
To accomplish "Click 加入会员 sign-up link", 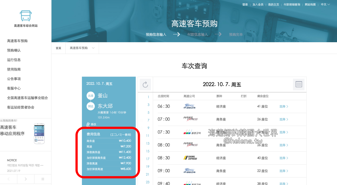I will 258,5.
